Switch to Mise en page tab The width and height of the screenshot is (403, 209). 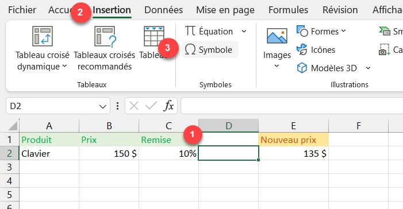pos(225,10)
